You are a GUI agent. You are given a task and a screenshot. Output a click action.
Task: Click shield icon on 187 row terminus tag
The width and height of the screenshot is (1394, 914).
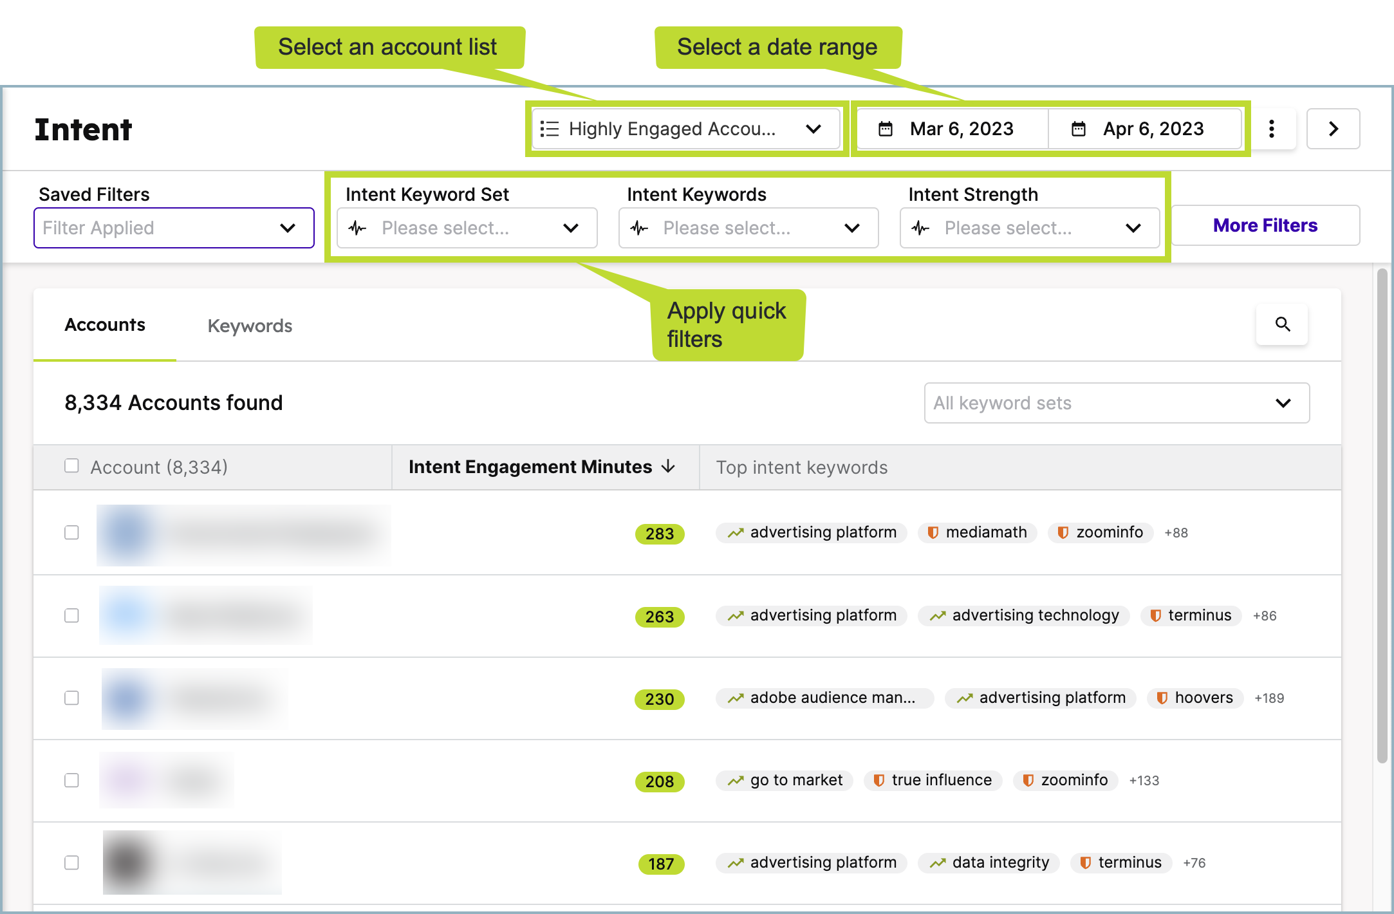click(x=1085, y=863)
